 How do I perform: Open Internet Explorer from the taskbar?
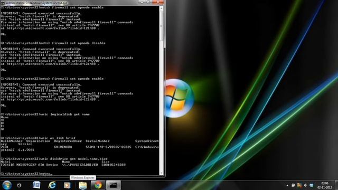pyautogui.click(x=52, y=185)
